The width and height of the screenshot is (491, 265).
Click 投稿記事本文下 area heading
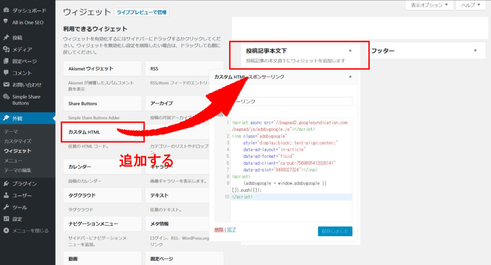pyautogui.click(x=266, y=51)
